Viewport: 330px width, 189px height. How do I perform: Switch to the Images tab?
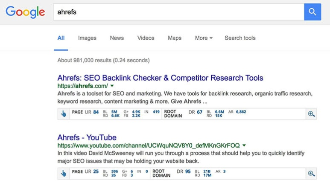pos(87,38)
